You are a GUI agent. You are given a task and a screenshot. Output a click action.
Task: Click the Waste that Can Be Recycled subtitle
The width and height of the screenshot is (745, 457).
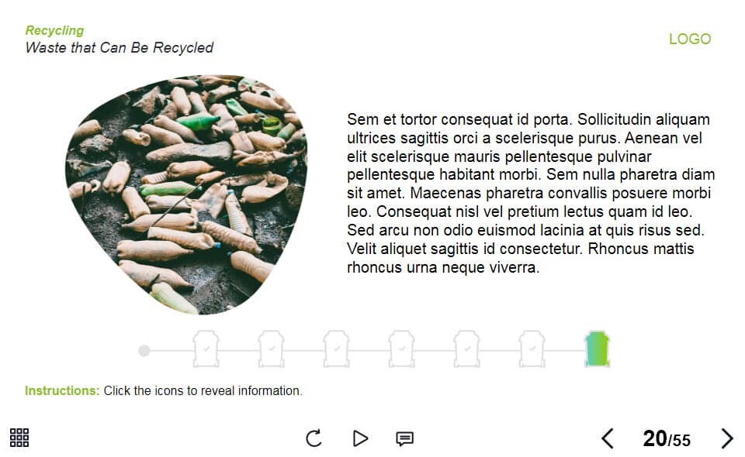pyautogui.click(x=120, y=47)
